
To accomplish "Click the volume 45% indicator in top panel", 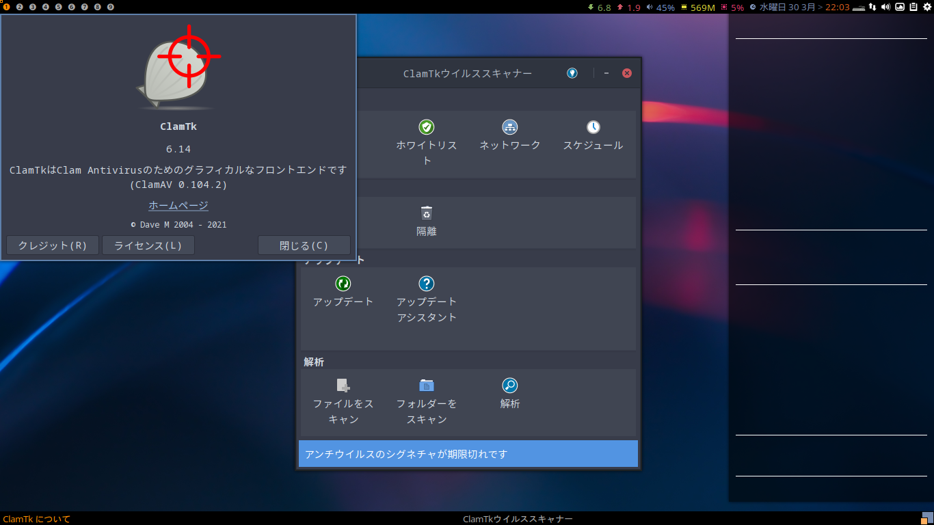I will [x=661, y=8].
